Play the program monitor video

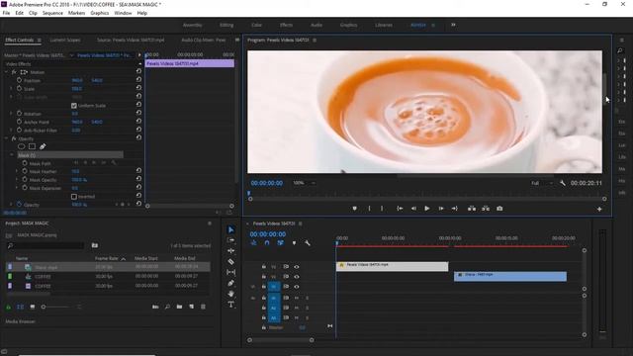(x=426, y=209)
